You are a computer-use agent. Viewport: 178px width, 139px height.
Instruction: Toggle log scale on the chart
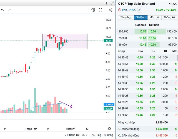99,135
